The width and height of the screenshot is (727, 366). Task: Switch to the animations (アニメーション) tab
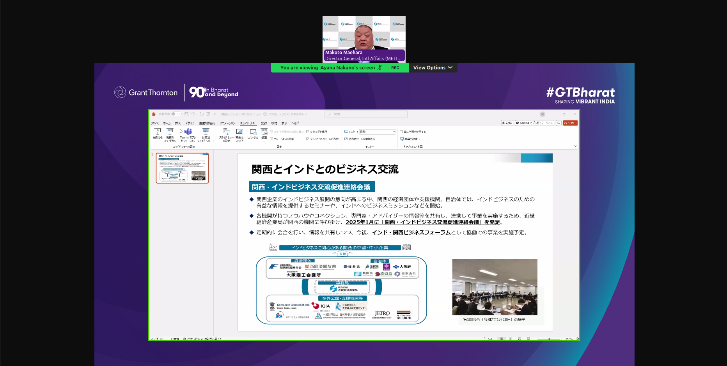click(227, 123)
